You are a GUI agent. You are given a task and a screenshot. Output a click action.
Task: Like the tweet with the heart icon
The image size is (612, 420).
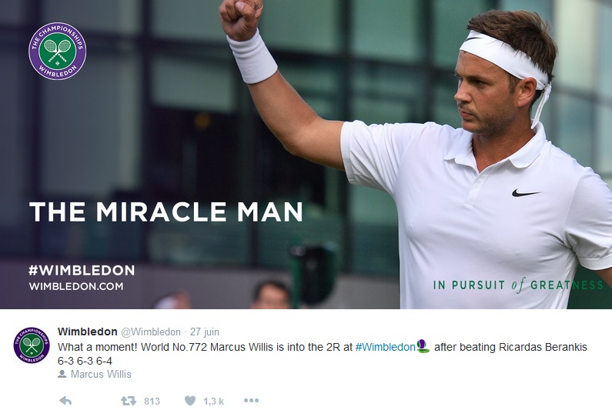tap(190, 401)
